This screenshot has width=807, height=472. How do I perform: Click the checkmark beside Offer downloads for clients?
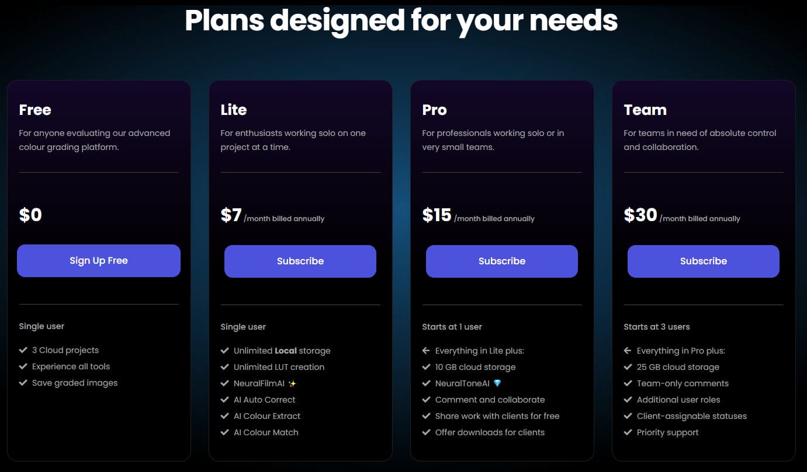427,432
